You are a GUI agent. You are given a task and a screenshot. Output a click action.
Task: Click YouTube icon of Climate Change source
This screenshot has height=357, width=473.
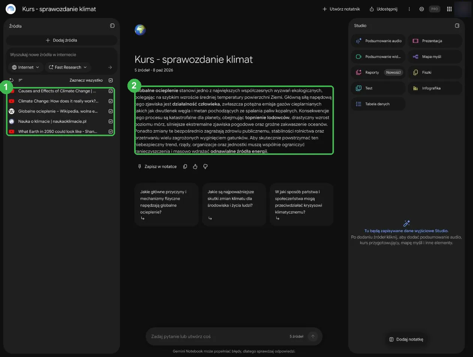[x=12, y=101]
